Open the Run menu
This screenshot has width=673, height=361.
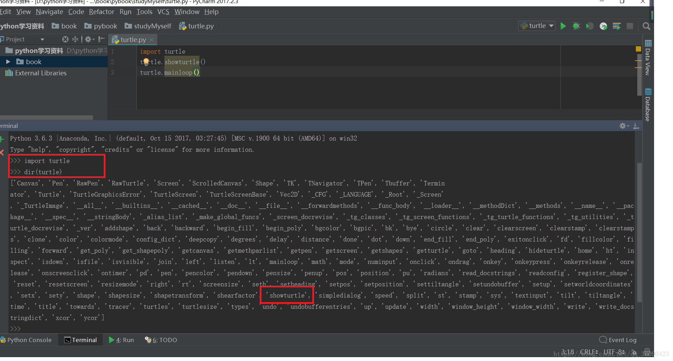[125, 12]
